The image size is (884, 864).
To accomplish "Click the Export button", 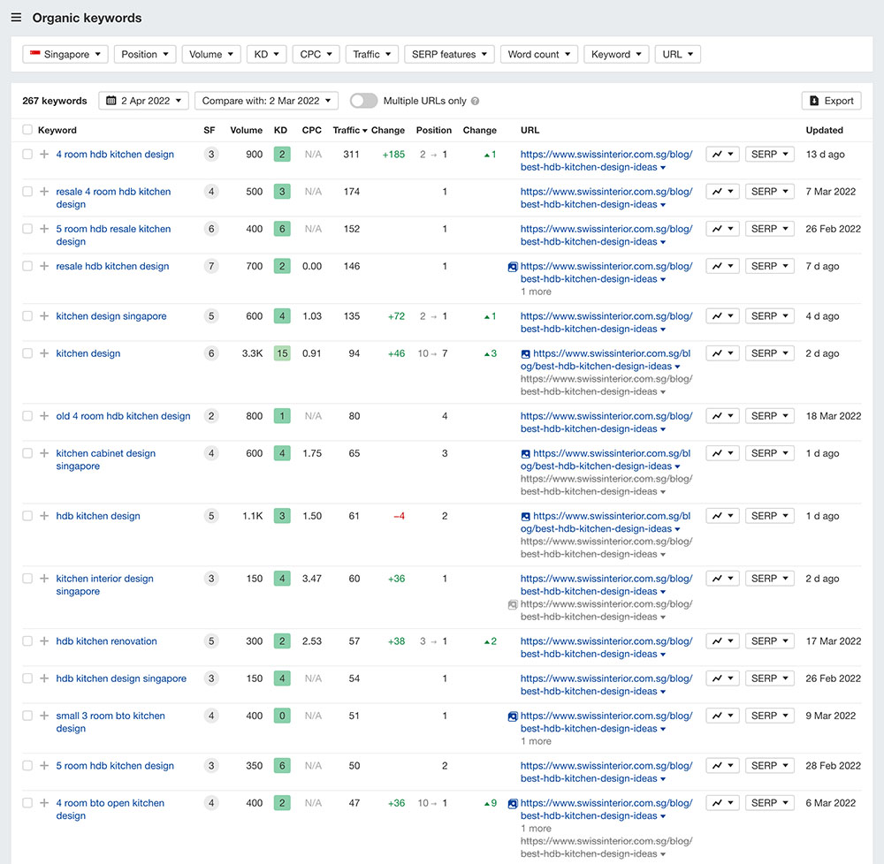I will click(x=831, y=101).
